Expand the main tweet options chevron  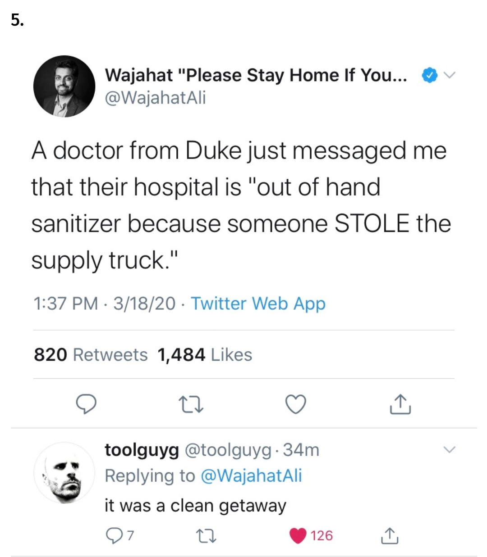[x=450, y=75]
